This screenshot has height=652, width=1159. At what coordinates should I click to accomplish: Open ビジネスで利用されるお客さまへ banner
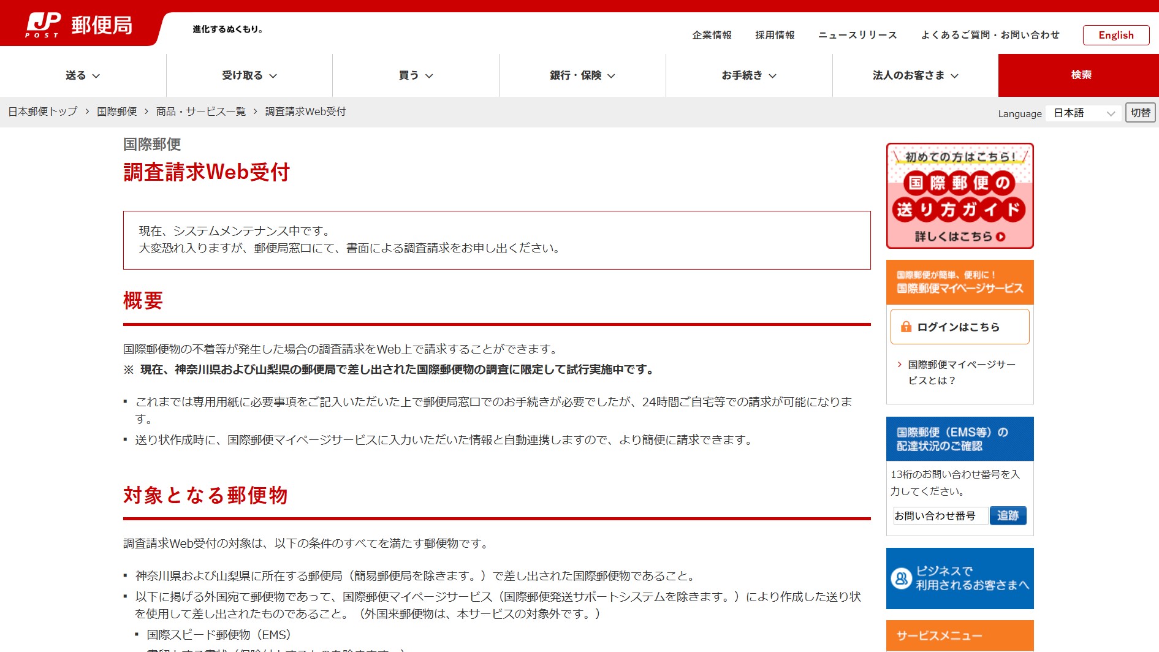(960, 578)
